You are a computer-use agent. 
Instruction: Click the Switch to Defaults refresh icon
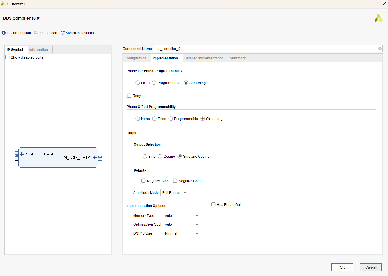coord(63,33)
